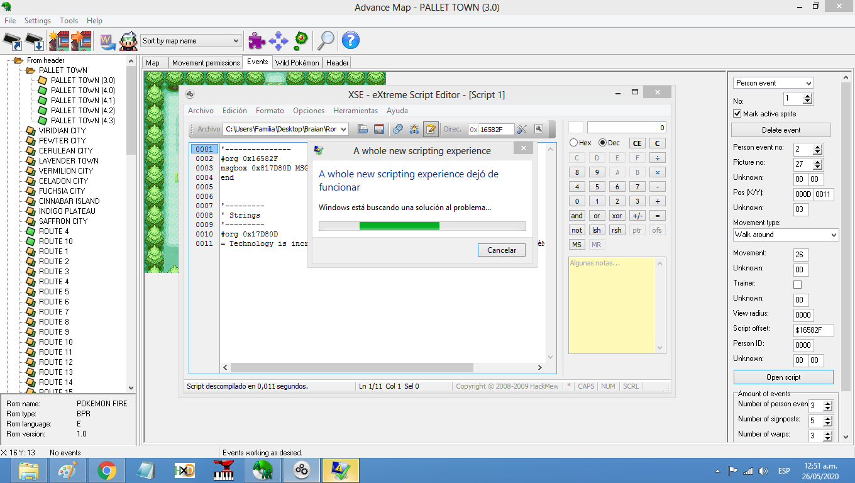The width and height of the screenshot is (855, 483).
Task: Click the folder open icon in XSE toolbar
Action: click(363, 129)
